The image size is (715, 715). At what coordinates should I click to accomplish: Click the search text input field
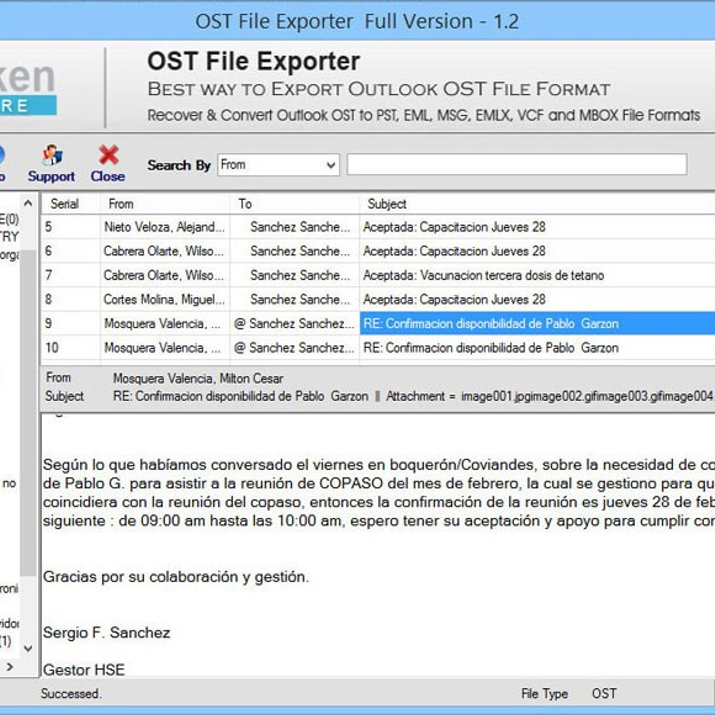click(x=517, y=164)
